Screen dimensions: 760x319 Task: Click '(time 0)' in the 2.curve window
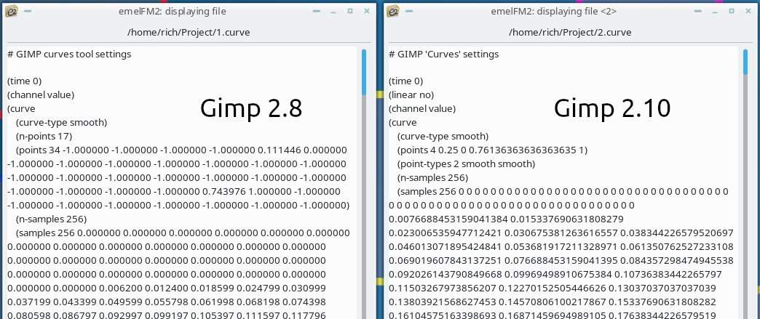tap(405, 81)
